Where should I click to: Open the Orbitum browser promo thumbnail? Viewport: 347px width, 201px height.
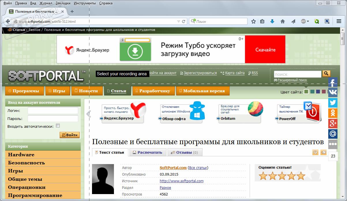point(240,113)
